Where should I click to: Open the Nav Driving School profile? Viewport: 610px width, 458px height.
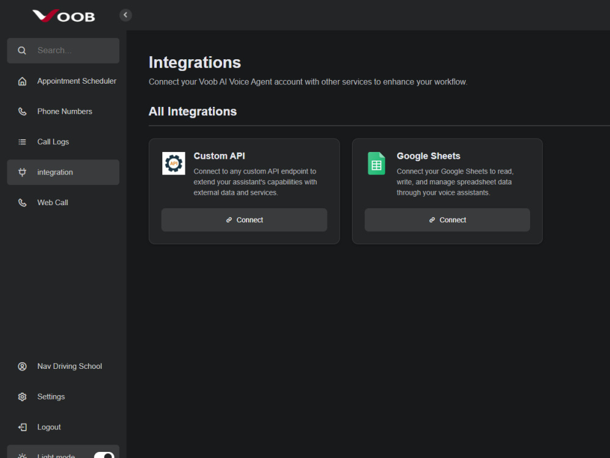pos(63,366)
